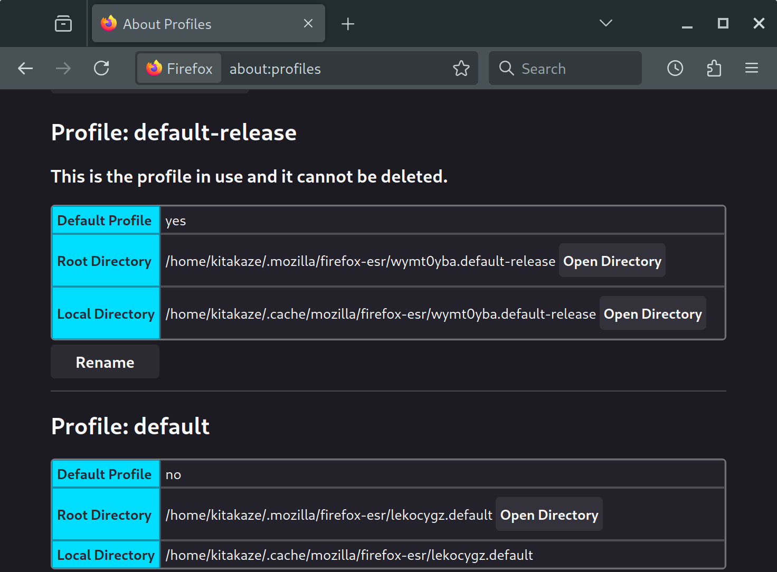Click 'Local Directory' header in default profile table
Image resolution: width=777 pixels, height=572 pixels.
106,555
